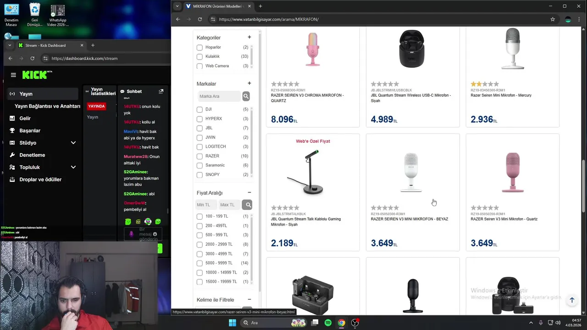Click the brand search magnifier button

246,96
